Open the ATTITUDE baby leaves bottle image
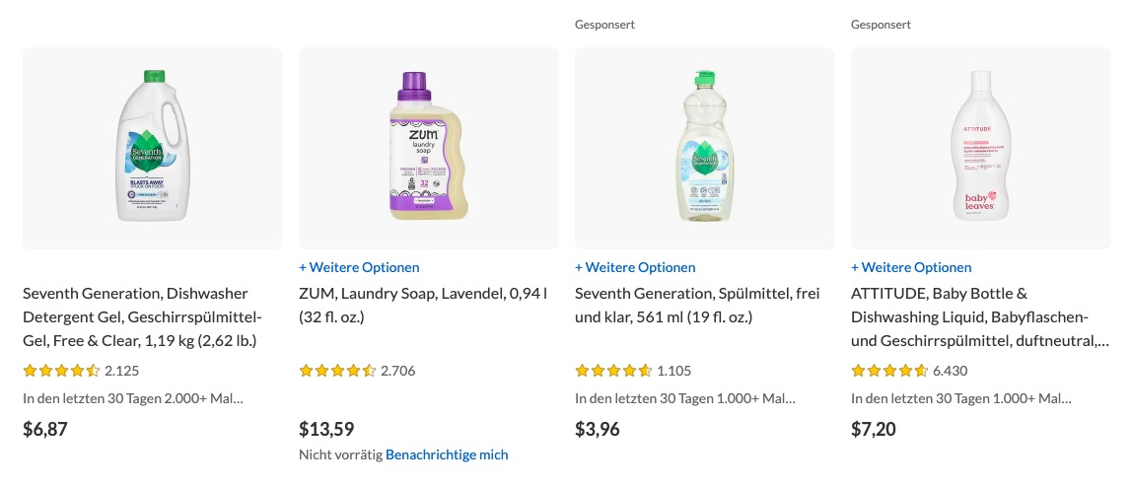This screenshot has width=1131, height=488. click(x=980, y=148)
